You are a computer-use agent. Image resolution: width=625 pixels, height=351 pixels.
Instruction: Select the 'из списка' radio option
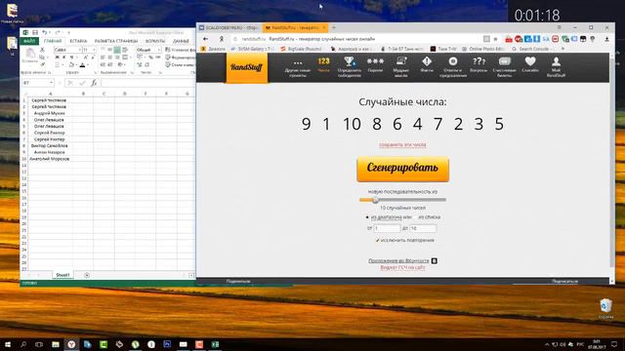point(415,217)
